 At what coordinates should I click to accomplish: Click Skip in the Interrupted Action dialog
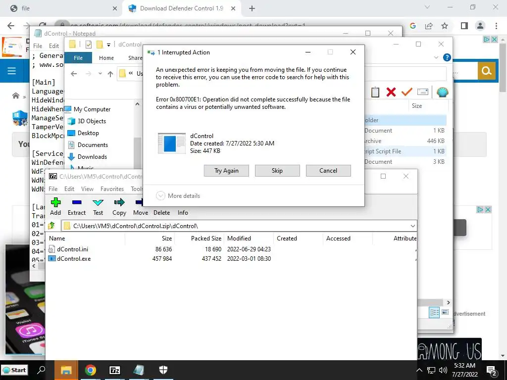point(277,171)
